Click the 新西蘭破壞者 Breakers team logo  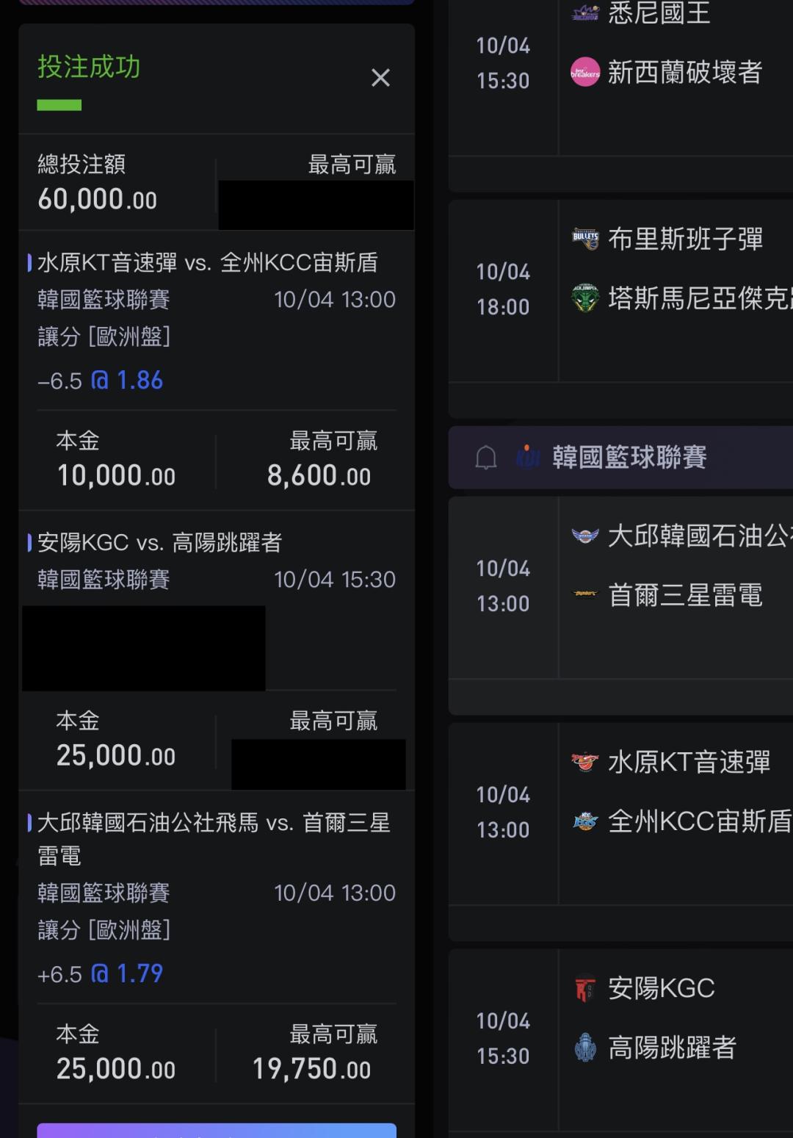[585, 72]
